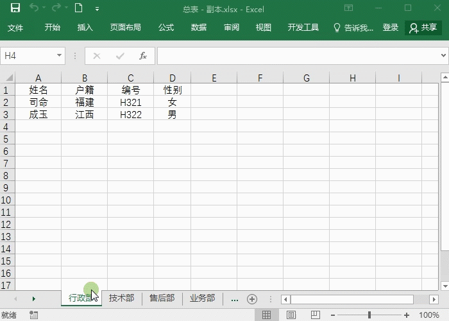Switch to Page Break Preview
449x321 pixels.
pos(316,315)
